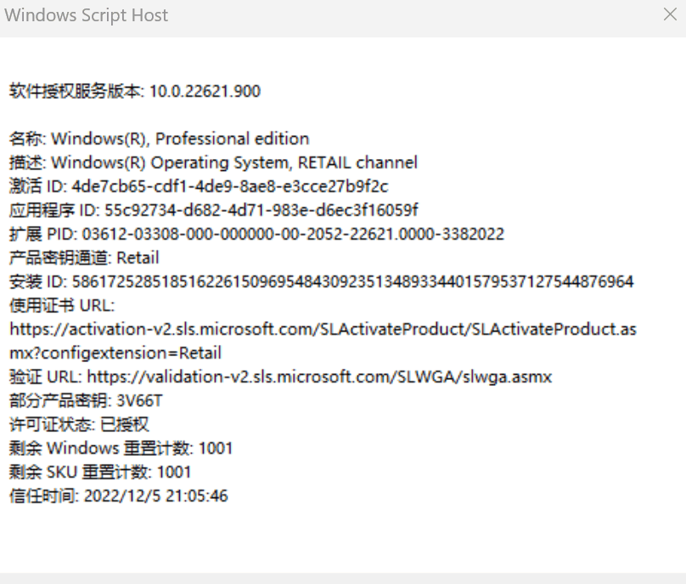This screenshot has height=584, width=686.
Task: Click the remaining Windows rearm count 1001
Action: pos(216,449)
